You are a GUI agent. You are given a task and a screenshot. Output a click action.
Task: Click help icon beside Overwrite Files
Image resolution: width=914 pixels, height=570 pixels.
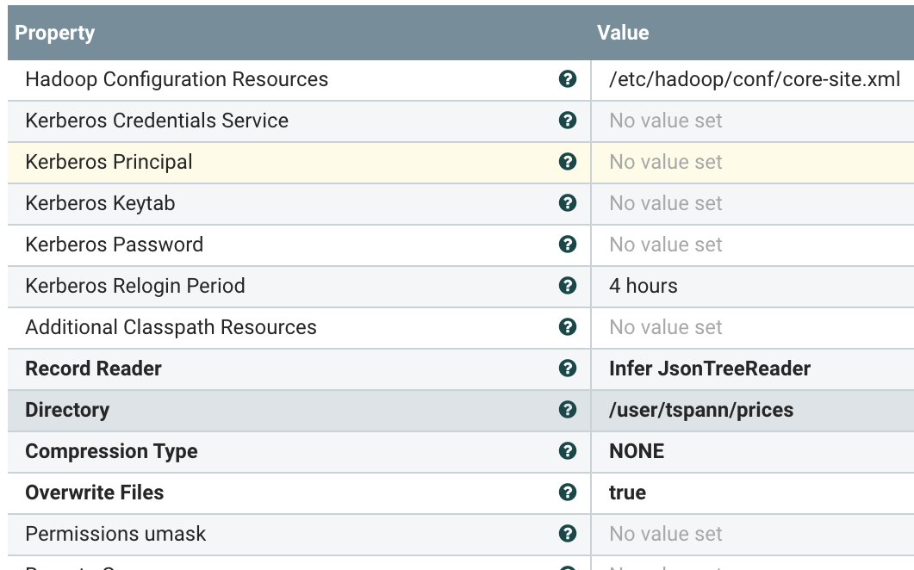(568, 493)
